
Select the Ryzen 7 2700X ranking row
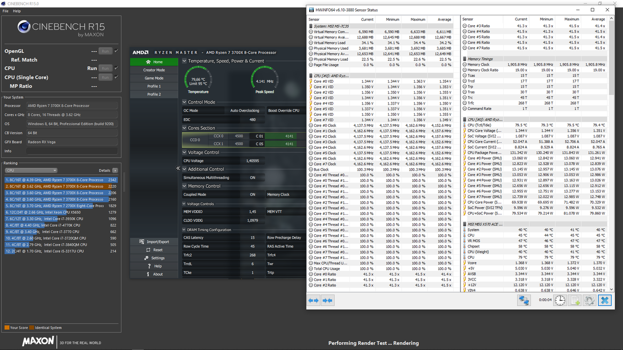[61, 206]
